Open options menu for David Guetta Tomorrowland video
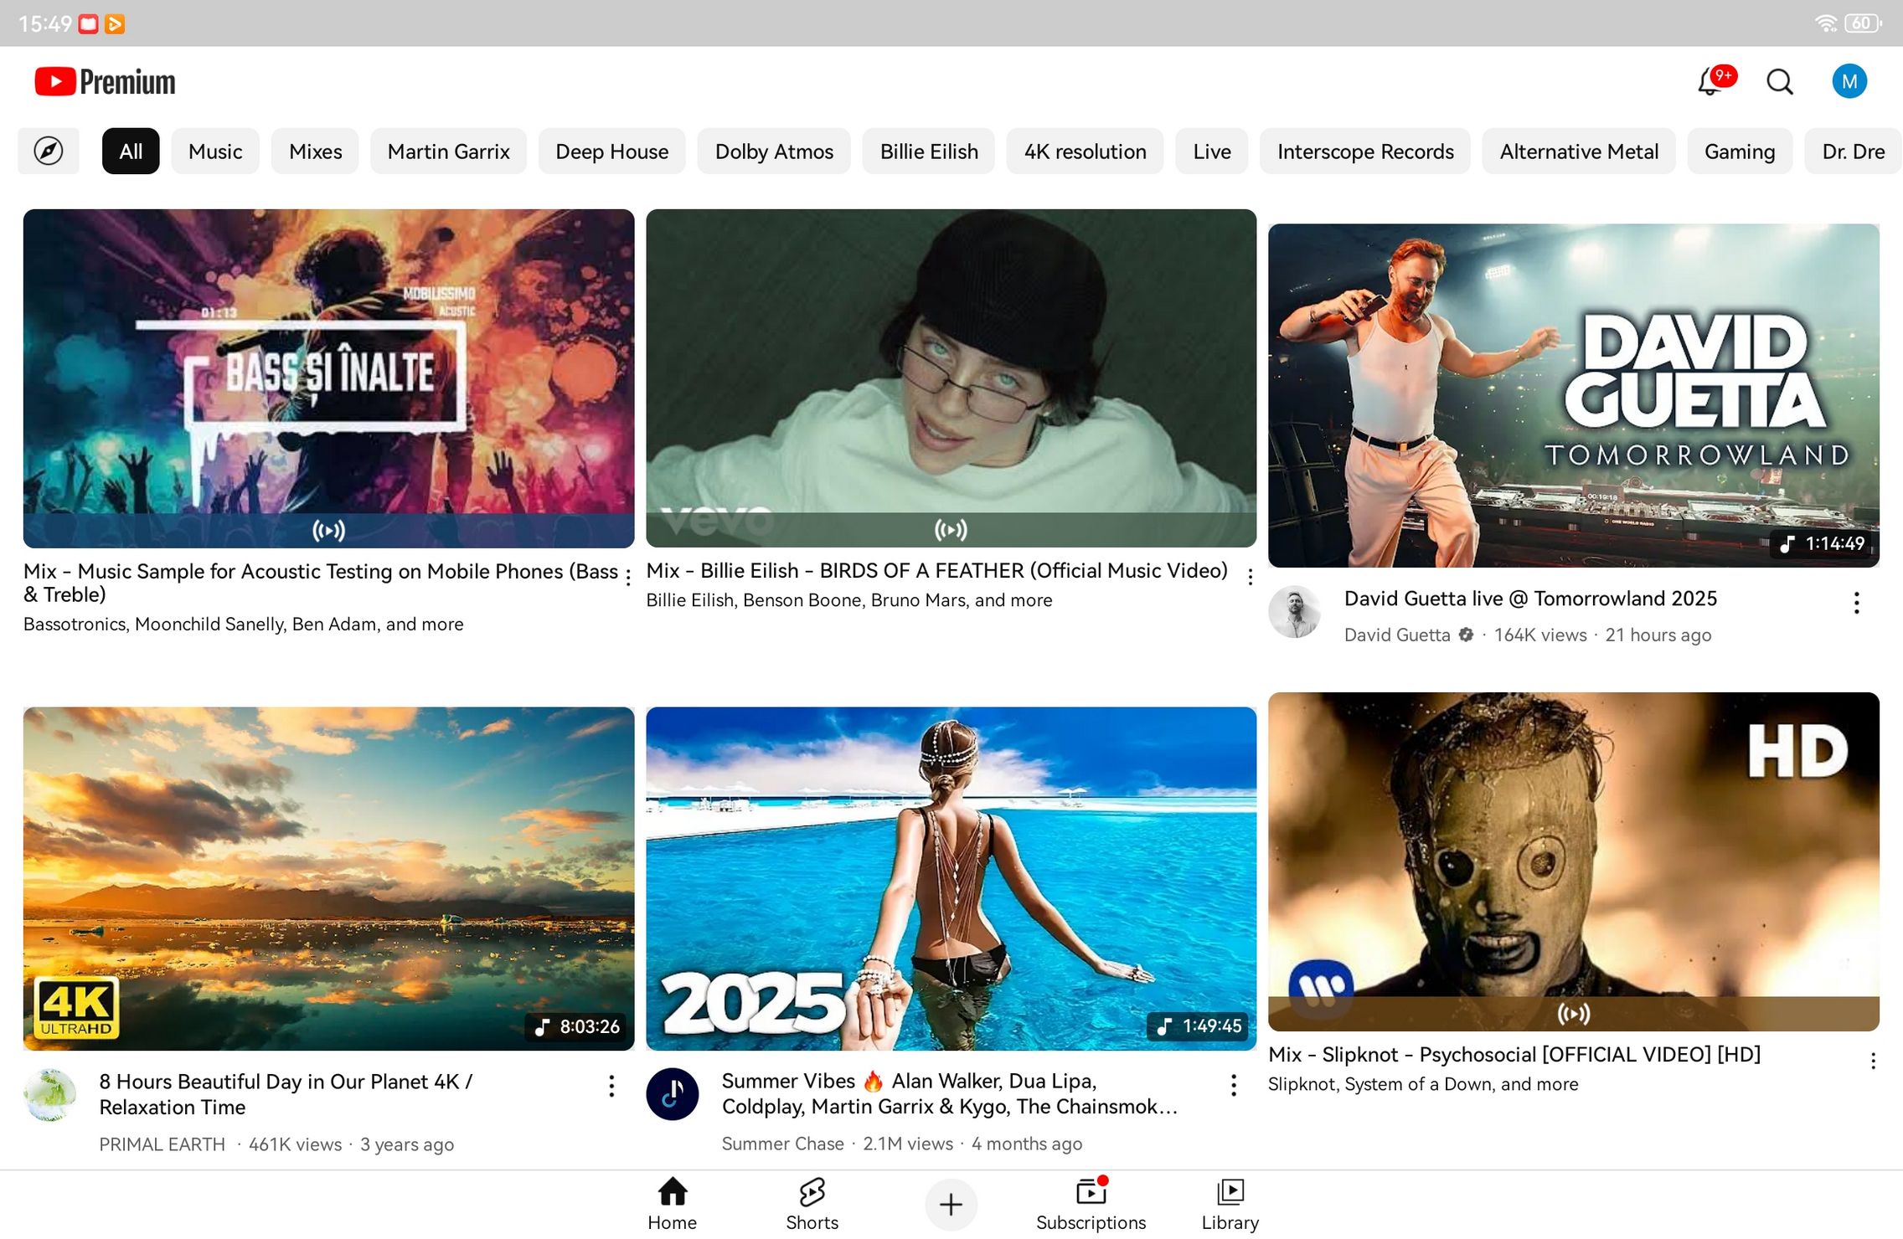 tap(1856, 603)
